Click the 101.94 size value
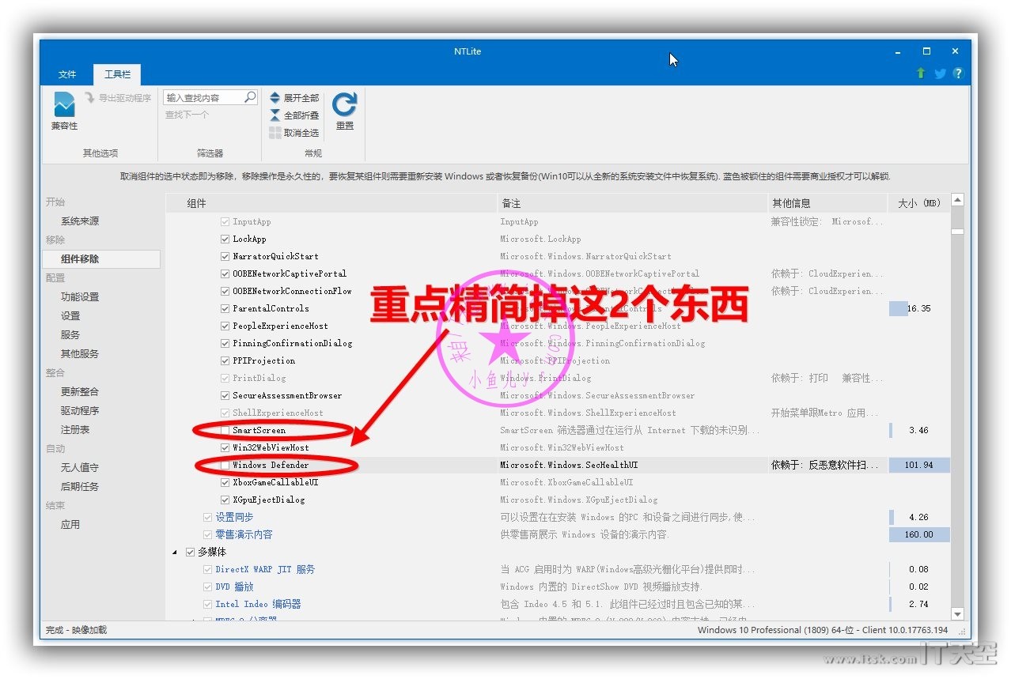 [x=918, y=465]
